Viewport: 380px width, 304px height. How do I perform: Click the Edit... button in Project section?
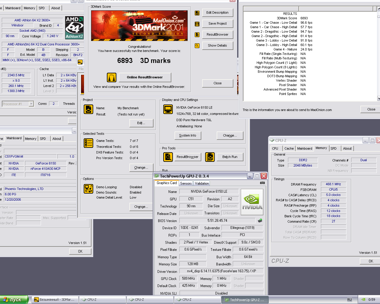click(141, 123)
